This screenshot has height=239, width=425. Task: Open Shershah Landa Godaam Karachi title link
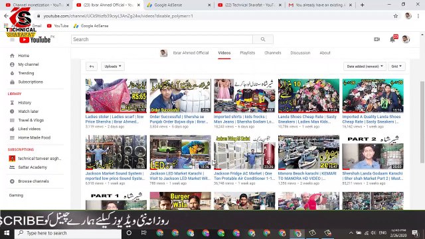pos(373,176)
